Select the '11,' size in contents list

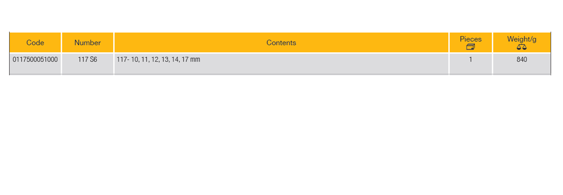tap(145, 59)
